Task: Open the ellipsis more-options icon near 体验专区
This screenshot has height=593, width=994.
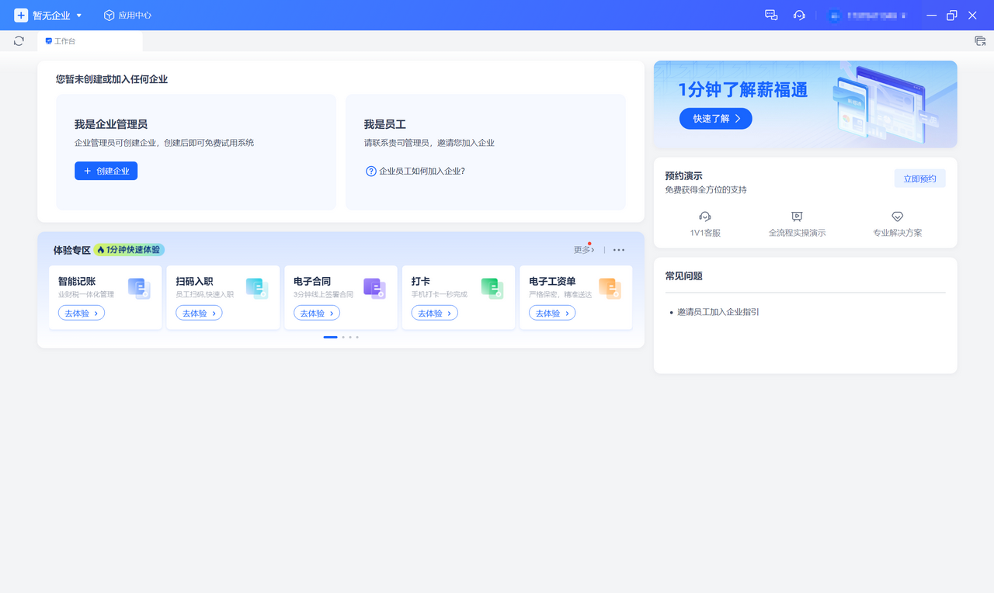Action: click(x=618, y=249)
